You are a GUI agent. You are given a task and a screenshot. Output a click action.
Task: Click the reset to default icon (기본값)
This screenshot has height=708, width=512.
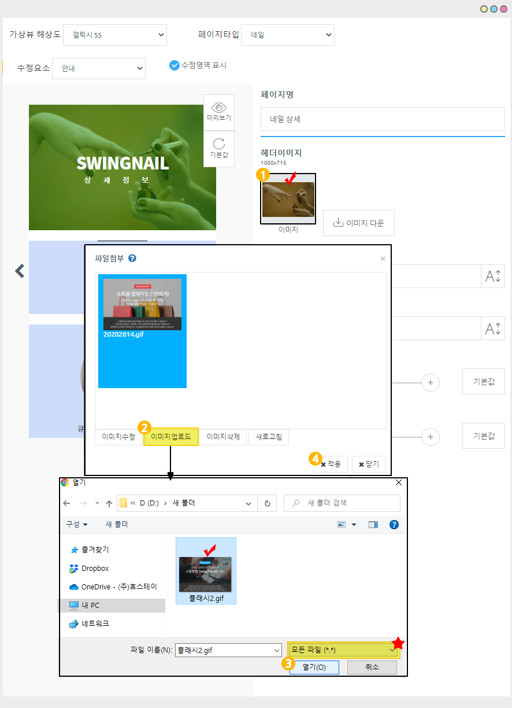218,144
